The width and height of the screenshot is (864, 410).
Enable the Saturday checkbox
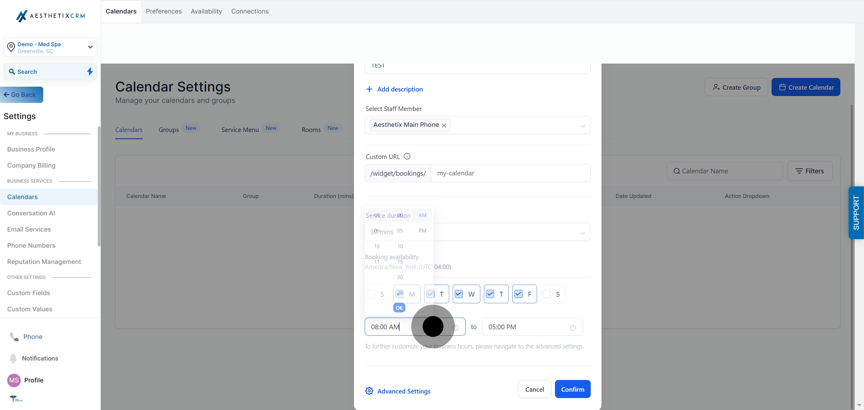pyautogui.click(x=547, y=294)
